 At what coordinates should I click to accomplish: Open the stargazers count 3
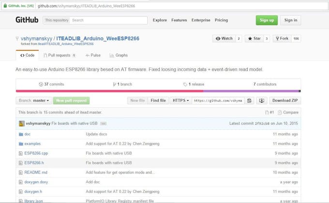(x=267, y=39)
